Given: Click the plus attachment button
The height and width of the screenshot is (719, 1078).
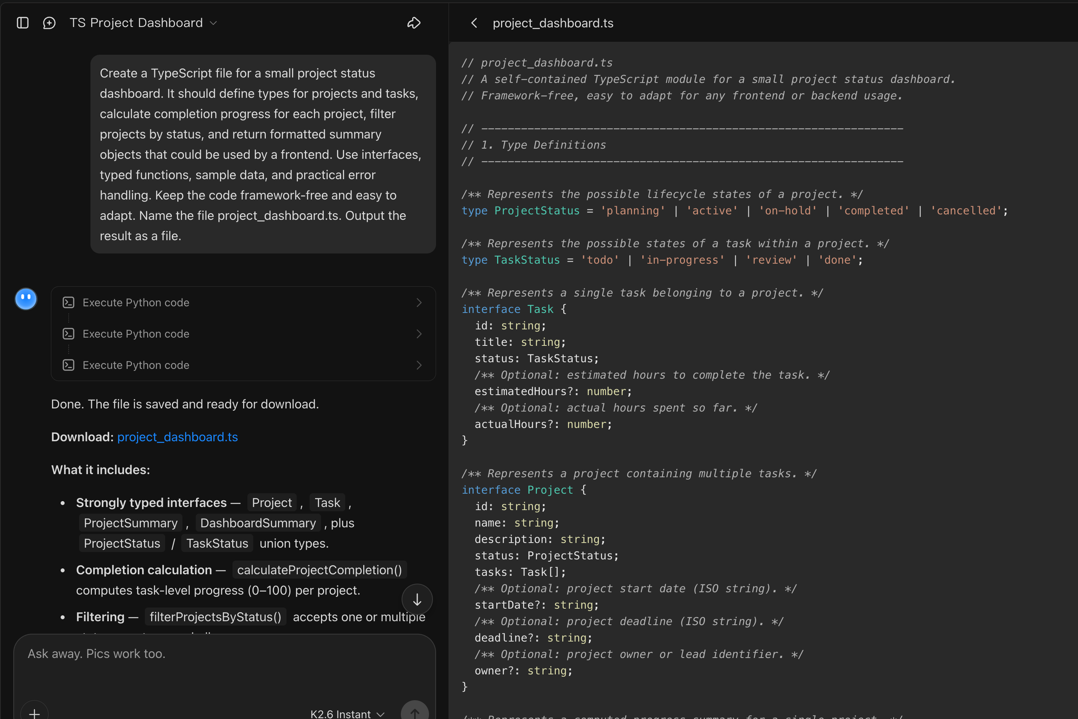Looking at the screenshot, I should coord(34,713).
